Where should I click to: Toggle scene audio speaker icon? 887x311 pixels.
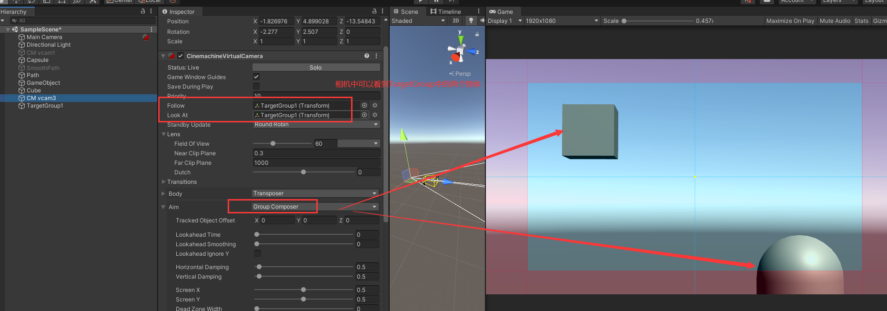pos(482,20)
